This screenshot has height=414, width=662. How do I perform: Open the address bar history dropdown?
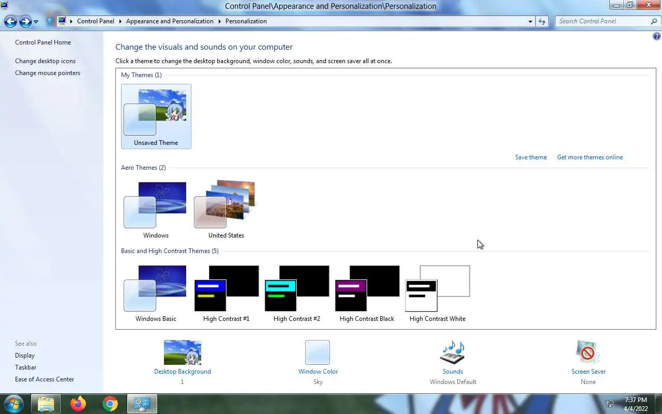pyautogui.click(x=530, y=21)
